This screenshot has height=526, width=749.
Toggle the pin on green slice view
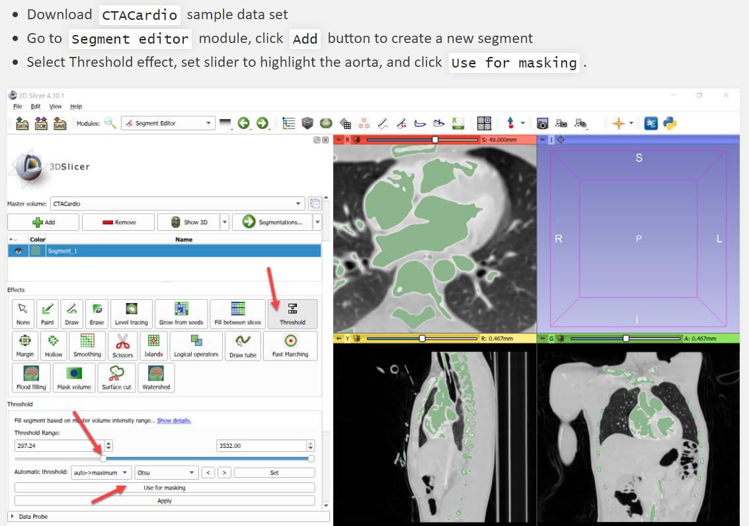click(543, 338)
